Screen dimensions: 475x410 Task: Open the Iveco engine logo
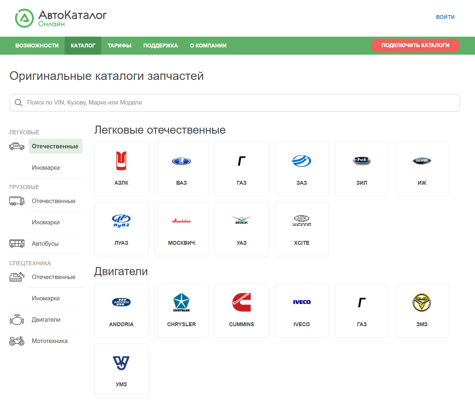click(302, 302)
